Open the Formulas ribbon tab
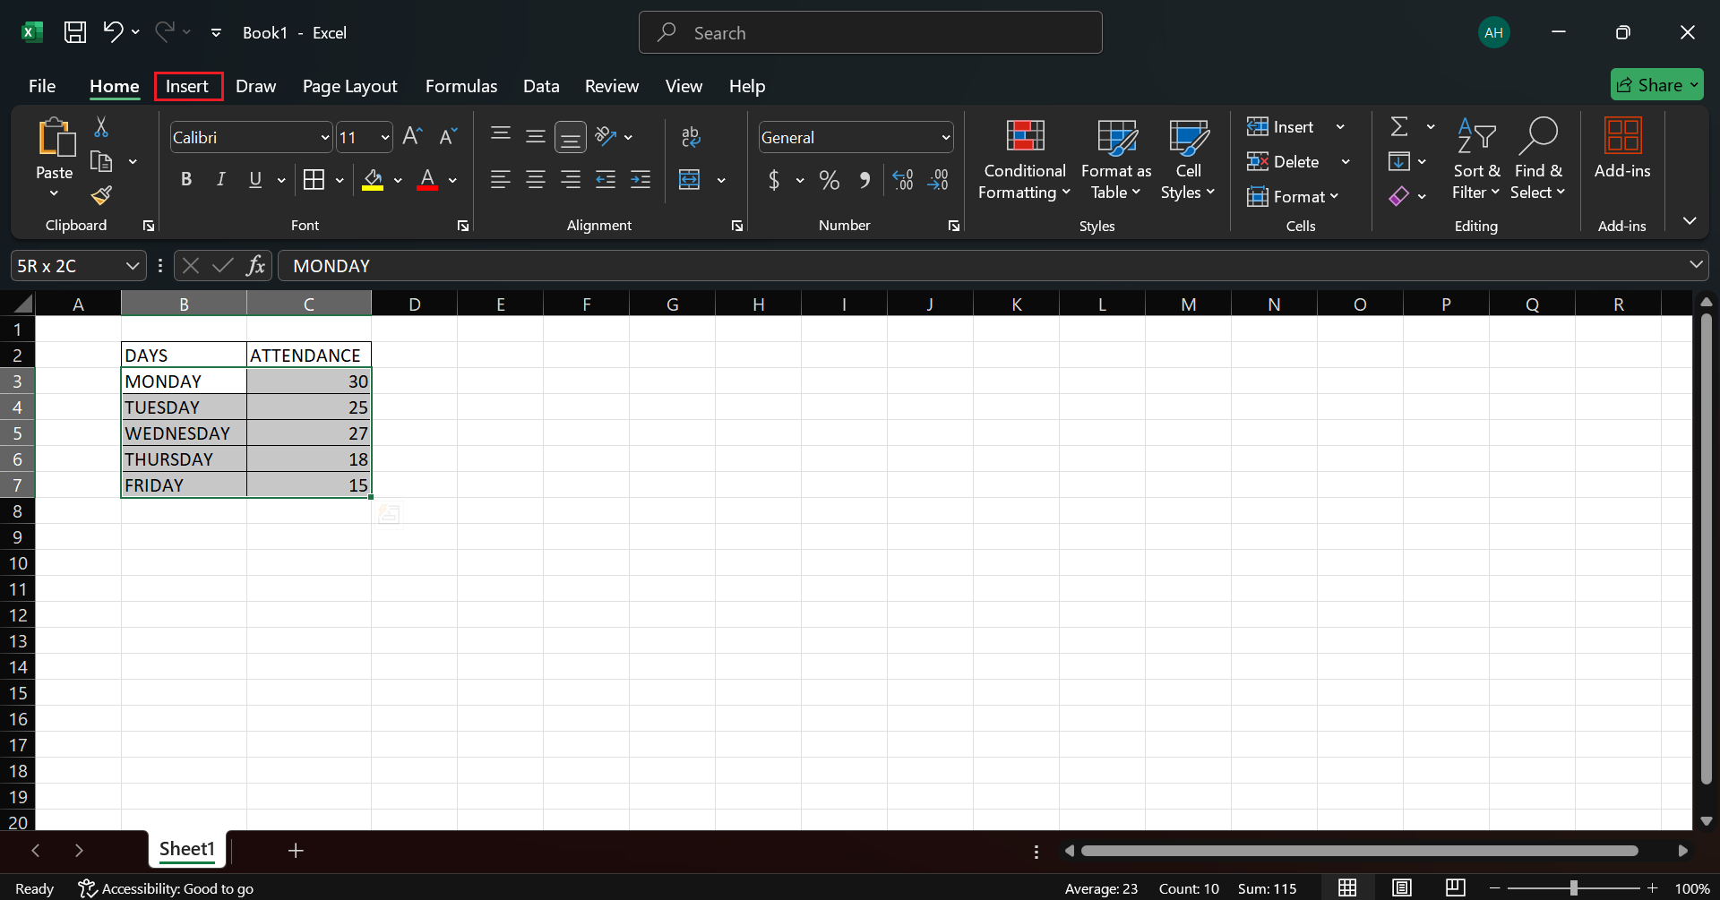 [x=460, y=86]
